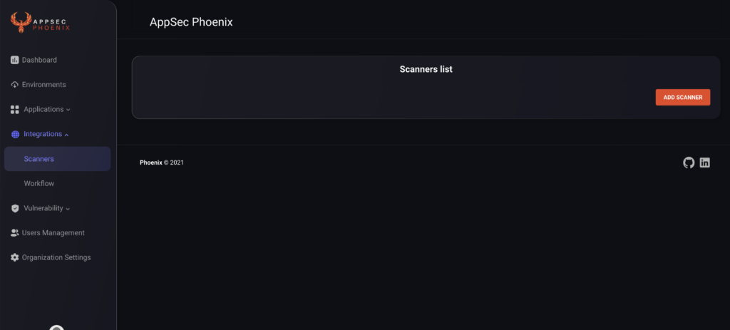Click the Environments cloud icon
The height and width of the screenshot is (330, 730).
(14, 85)
